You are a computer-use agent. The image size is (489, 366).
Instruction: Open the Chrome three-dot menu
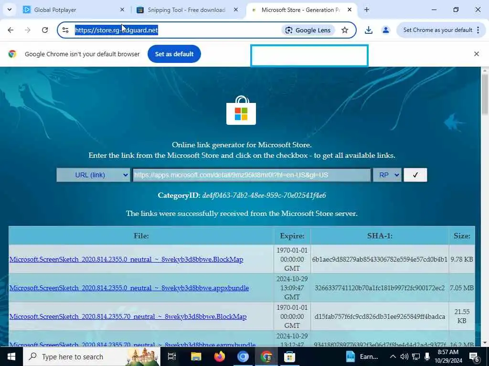[x=478, y=30]
